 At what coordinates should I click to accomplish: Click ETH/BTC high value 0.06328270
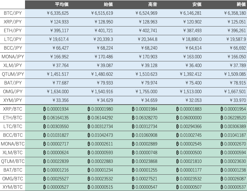pos(145,117)
